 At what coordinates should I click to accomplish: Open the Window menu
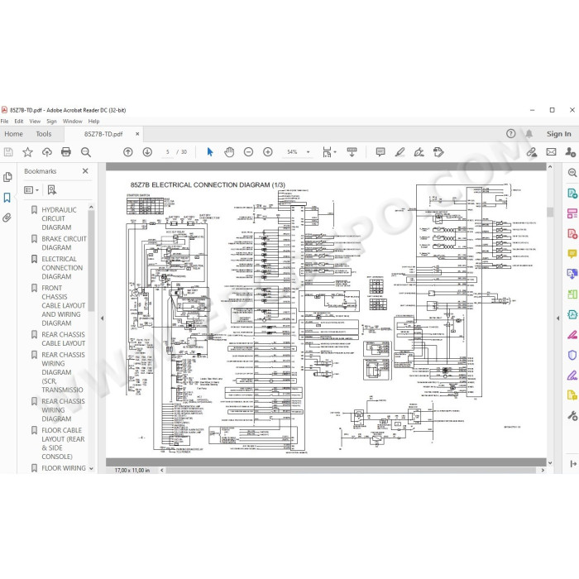coord(73,121)
